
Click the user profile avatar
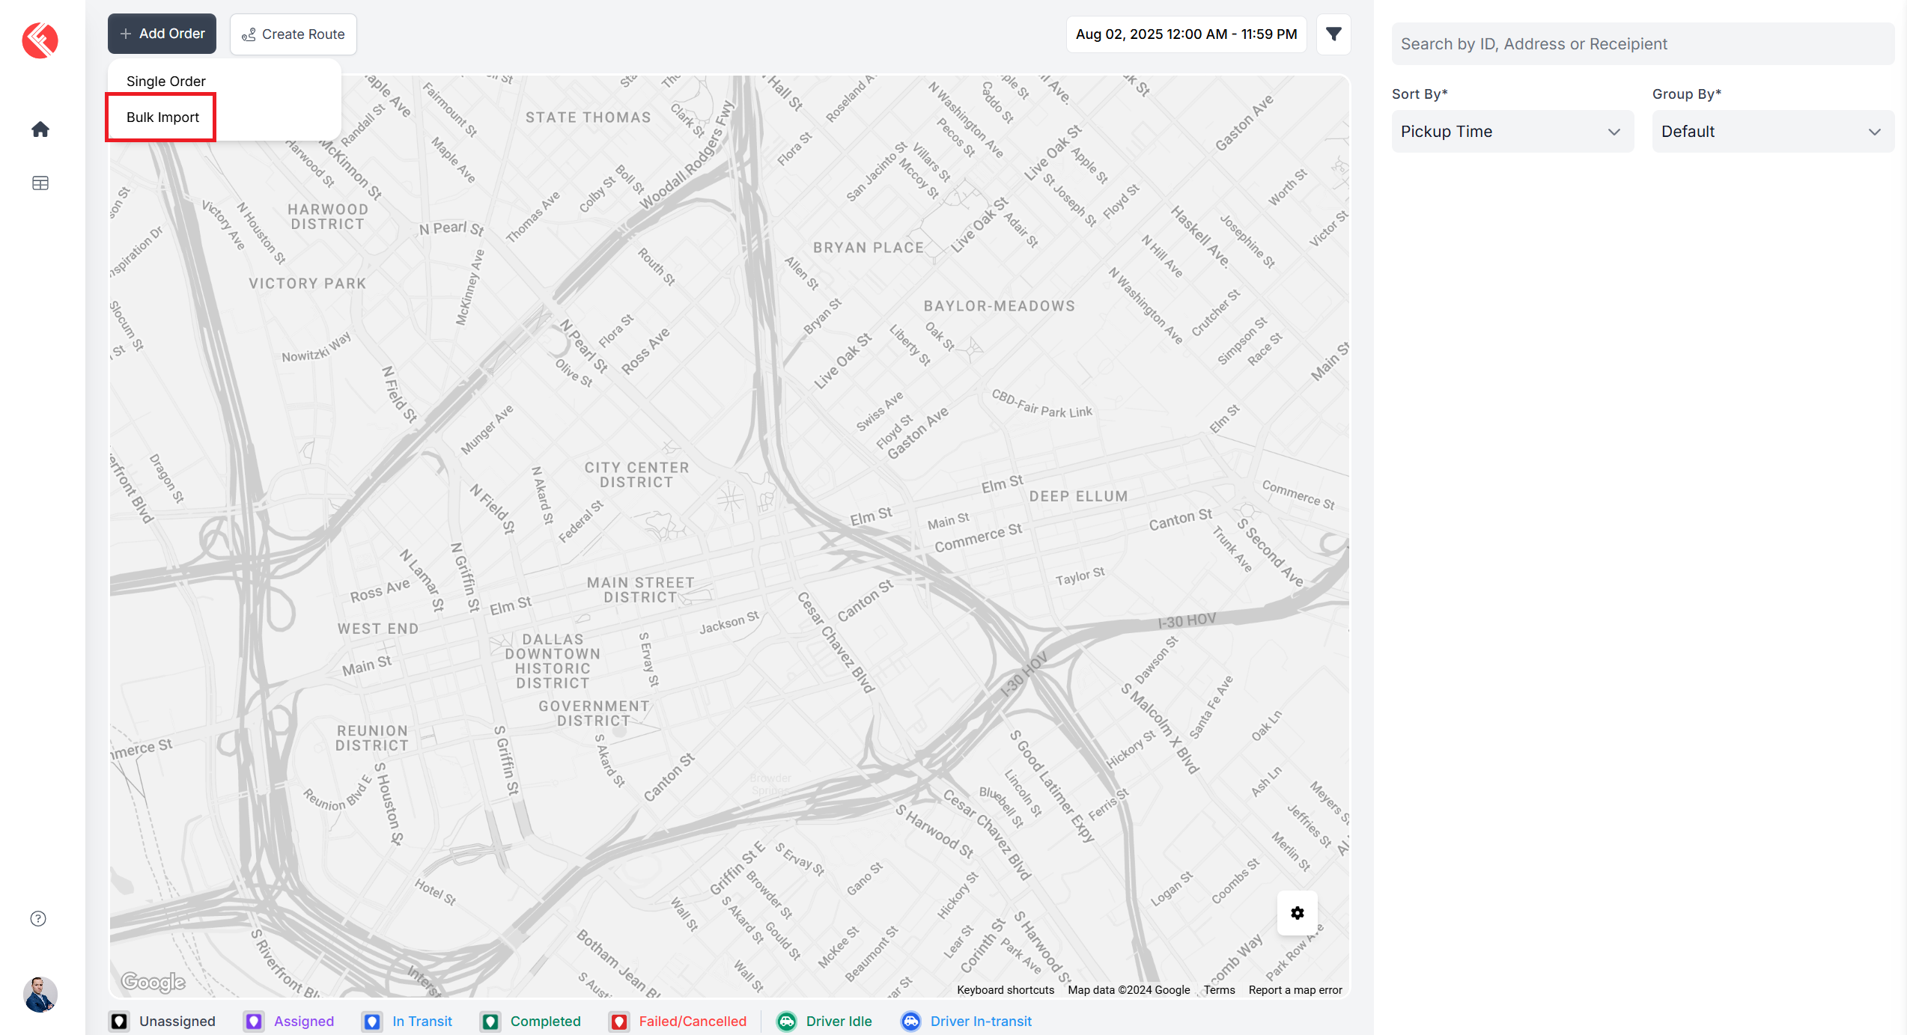click(x=40, y=994)
